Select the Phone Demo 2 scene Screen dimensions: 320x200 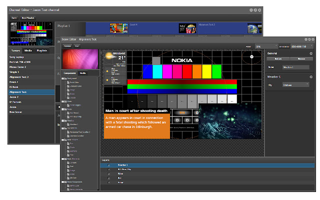[x=31, y=67]
